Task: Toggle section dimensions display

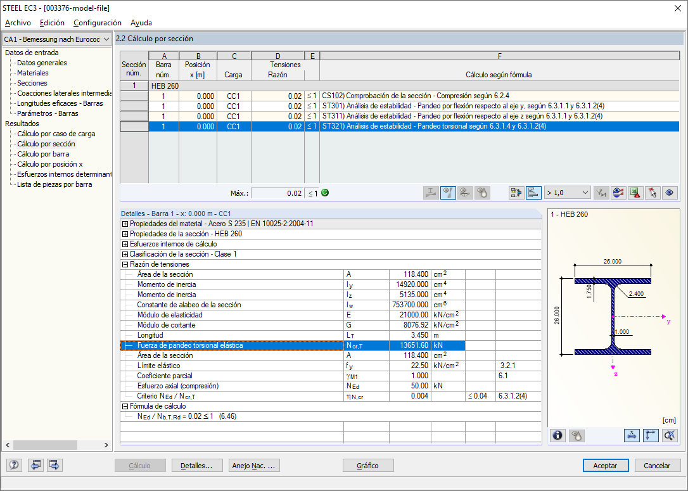Action: coord(632,435)
